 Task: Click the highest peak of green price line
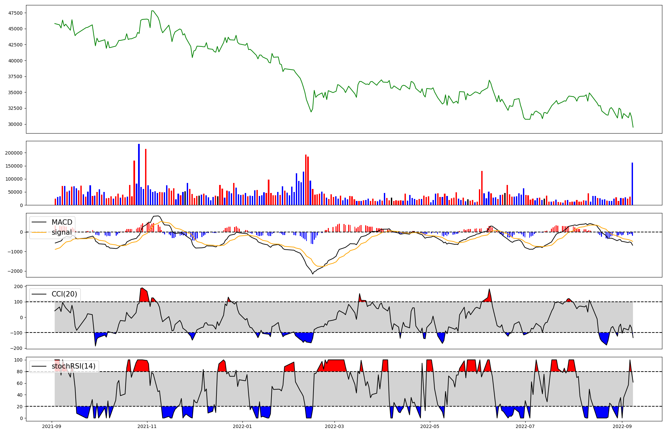point(152,11)
